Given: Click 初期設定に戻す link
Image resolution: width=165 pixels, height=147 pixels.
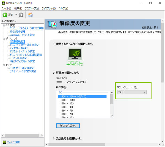Looking at the screenshot, I should pyautogui.click(x=150, y=27).
